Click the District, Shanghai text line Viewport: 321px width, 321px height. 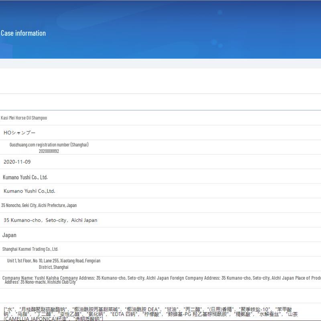(x=54, y=267)
